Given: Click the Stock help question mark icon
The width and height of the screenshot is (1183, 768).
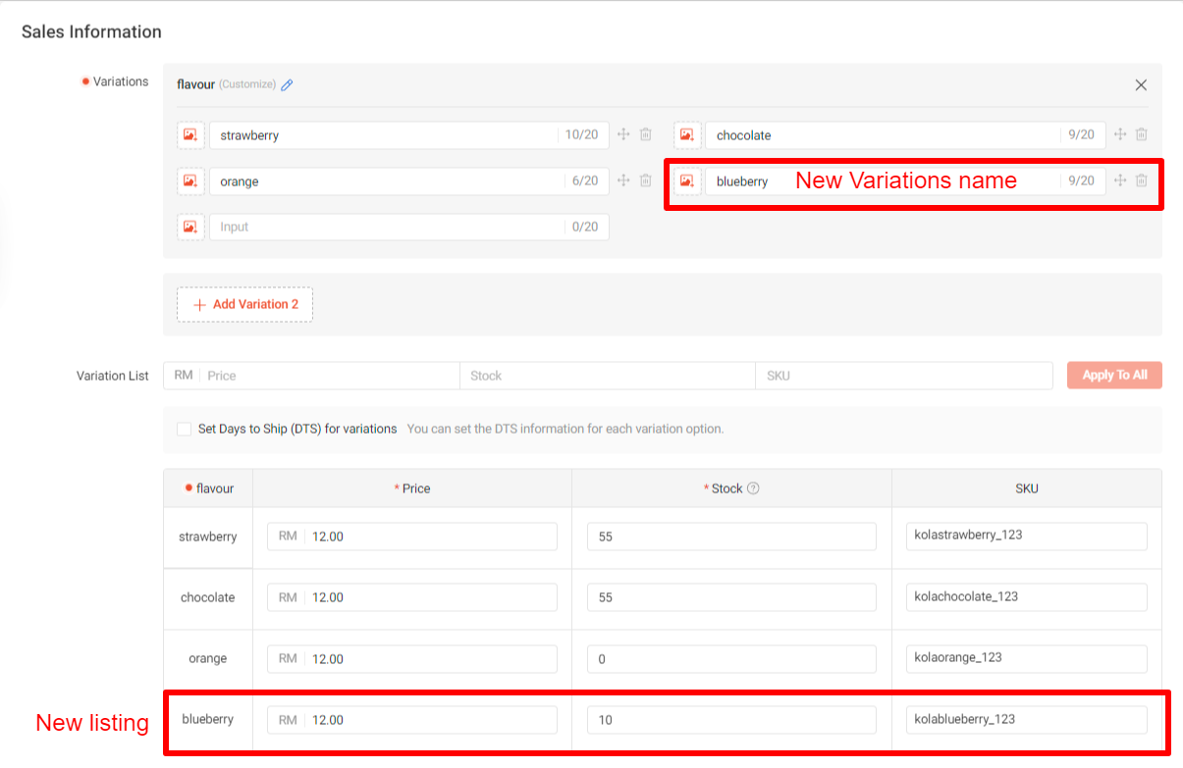Looking at the screenshot, I should pyautogui.click(x=753, y=488).
